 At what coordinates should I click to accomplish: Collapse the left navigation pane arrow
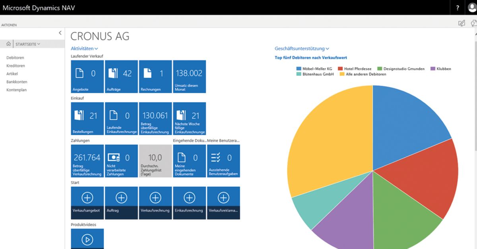[x=60, y=33]
